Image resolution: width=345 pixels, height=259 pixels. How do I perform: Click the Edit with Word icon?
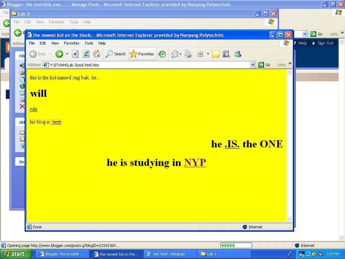tap(200, 54)
